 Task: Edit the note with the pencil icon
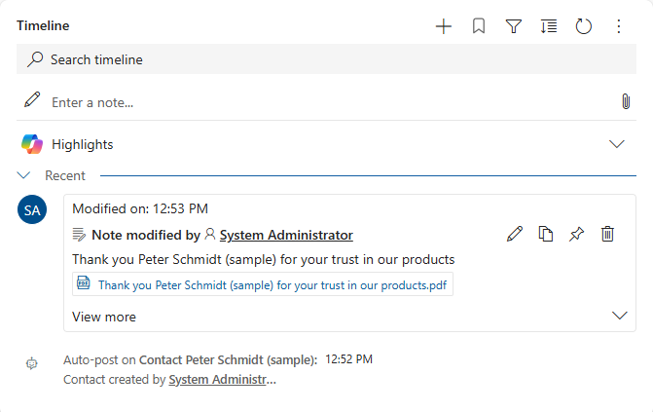point(515,234)
